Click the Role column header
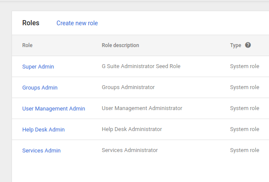This screenshot has height=182, width=269. tap(27, 45)
